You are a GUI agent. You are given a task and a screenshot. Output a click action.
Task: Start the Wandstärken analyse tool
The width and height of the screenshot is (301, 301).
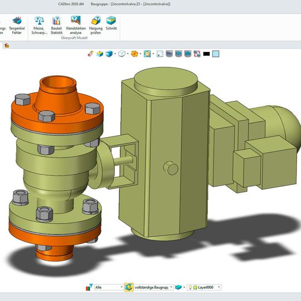(76, 25)
